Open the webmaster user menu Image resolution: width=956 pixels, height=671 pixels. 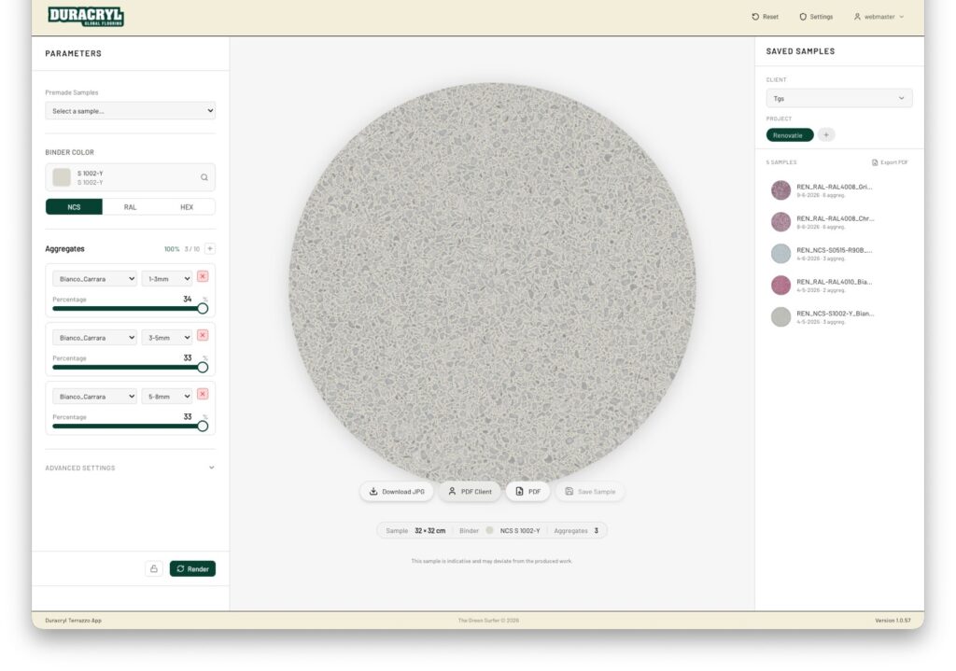(x=879, y=17)
